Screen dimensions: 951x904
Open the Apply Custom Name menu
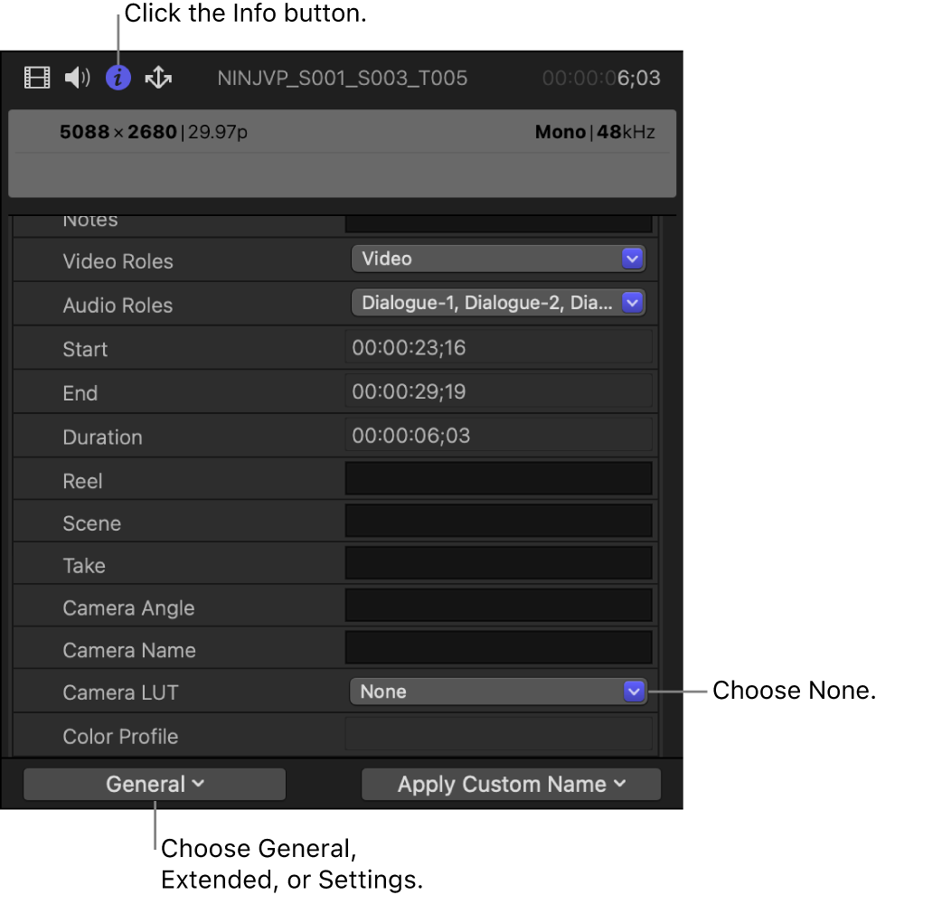(510, 784)
